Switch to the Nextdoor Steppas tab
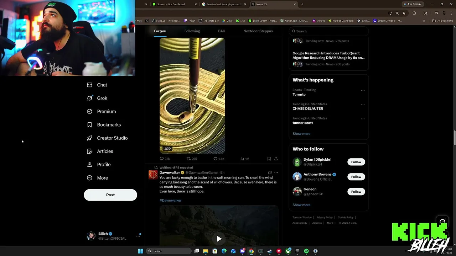 pyautogui.click(x=258, y=31)
